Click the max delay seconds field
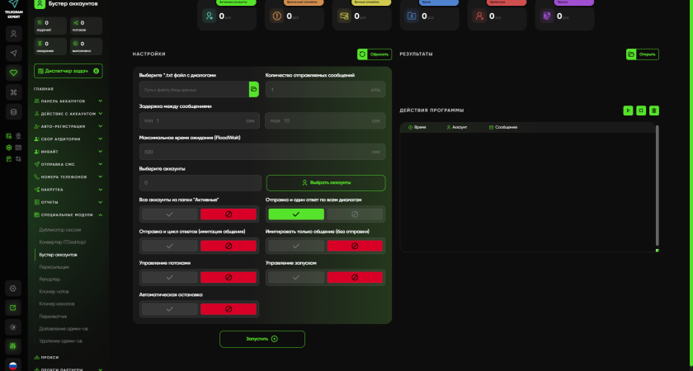The image size is (693, 371). point(325,120)
